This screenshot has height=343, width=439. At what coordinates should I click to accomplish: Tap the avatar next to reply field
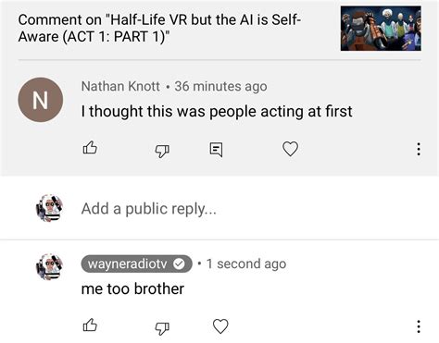[x=49, y=208]
